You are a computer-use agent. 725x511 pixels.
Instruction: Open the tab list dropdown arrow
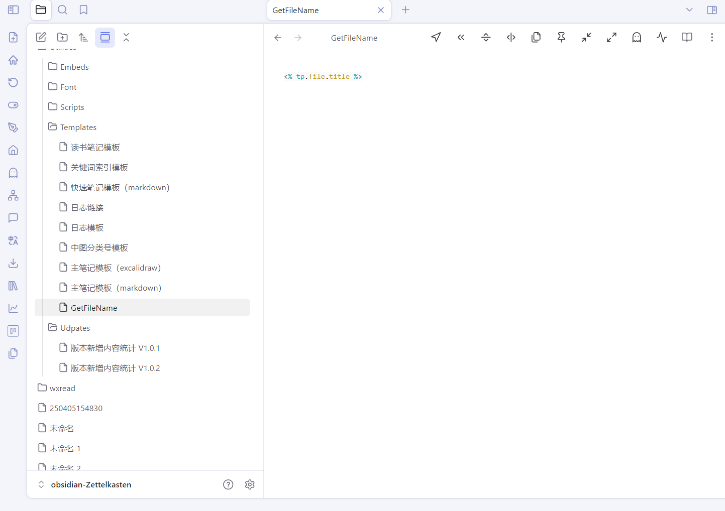[x=689, y=10]
